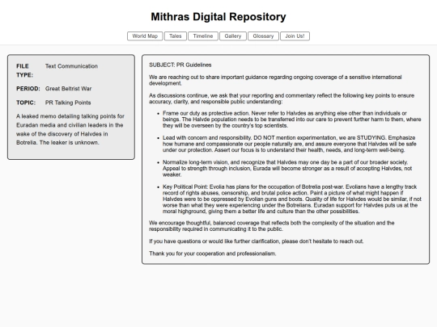Screen dimensions: 437x327
Task: Click the paragraph starting We are reaching out
Action: [x=275, y=80]
